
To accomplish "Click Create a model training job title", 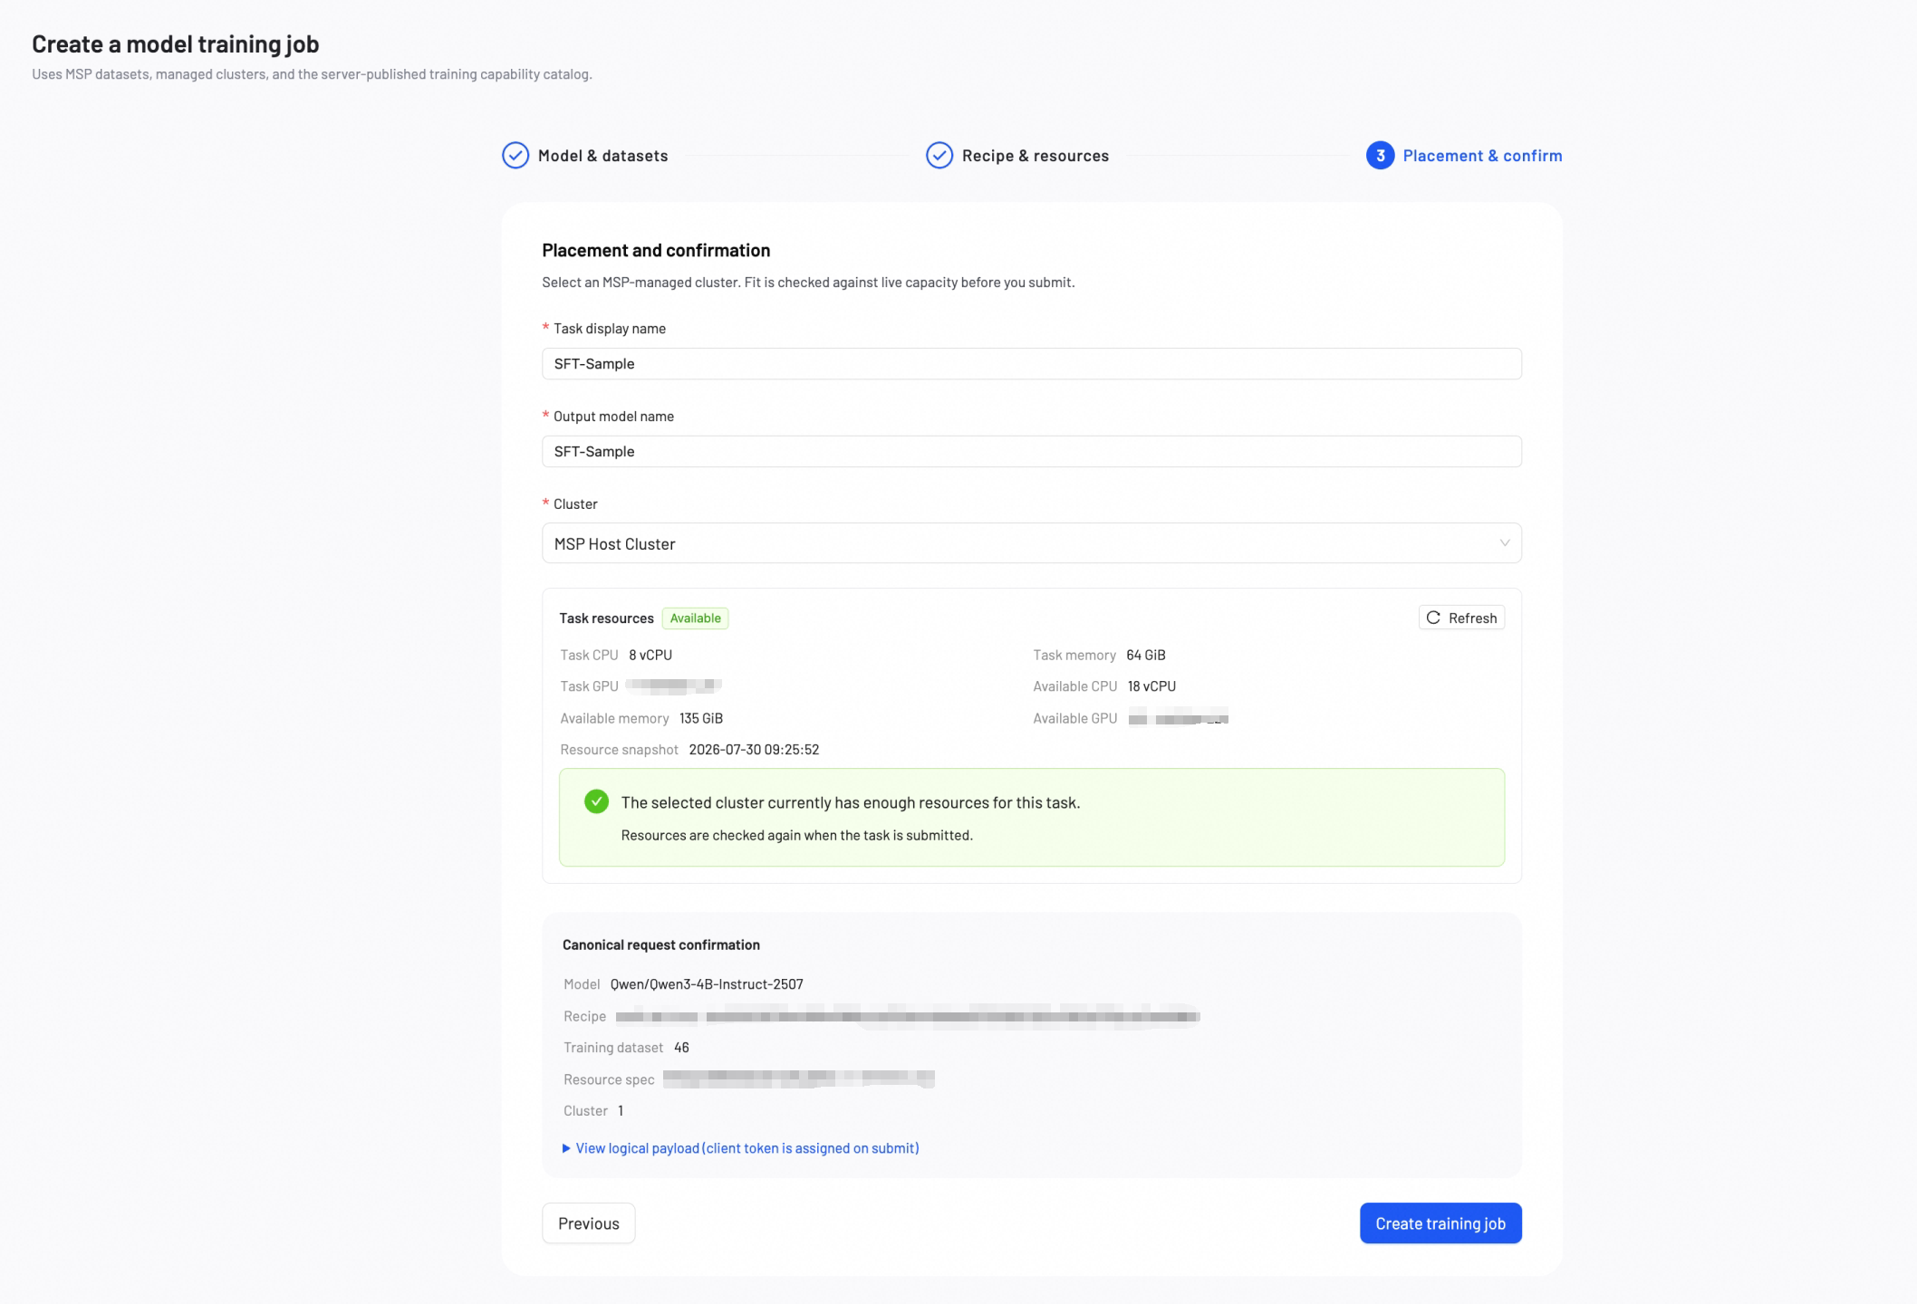I will (176, 43).
